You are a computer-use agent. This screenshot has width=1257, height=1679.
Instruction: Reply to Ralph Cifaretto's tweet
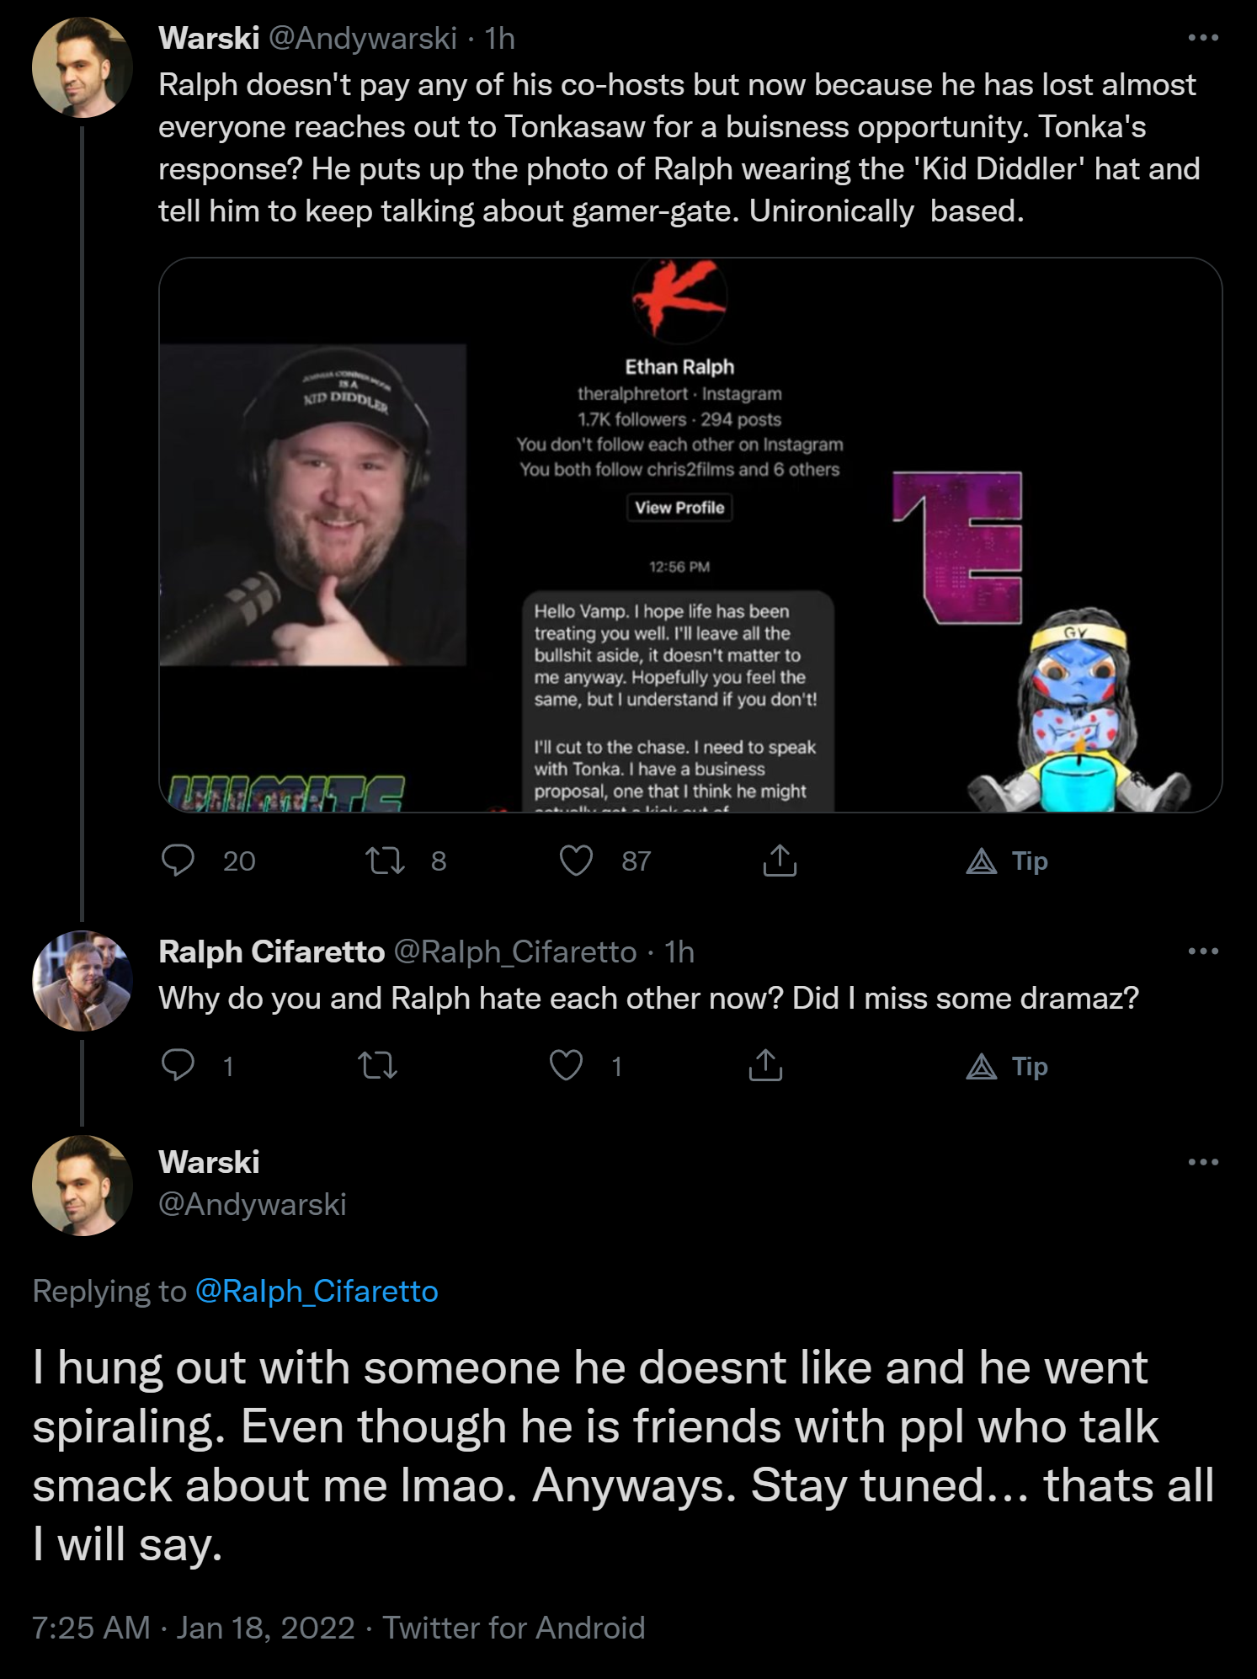pos(178,1066)
